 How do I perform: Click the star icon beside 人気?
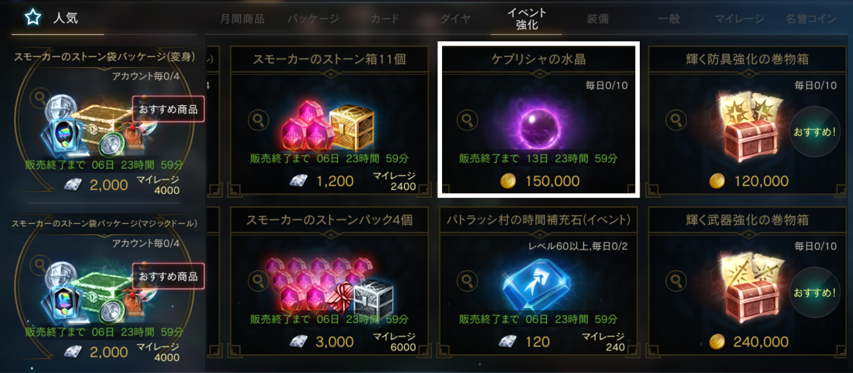[x=33, y=18]
